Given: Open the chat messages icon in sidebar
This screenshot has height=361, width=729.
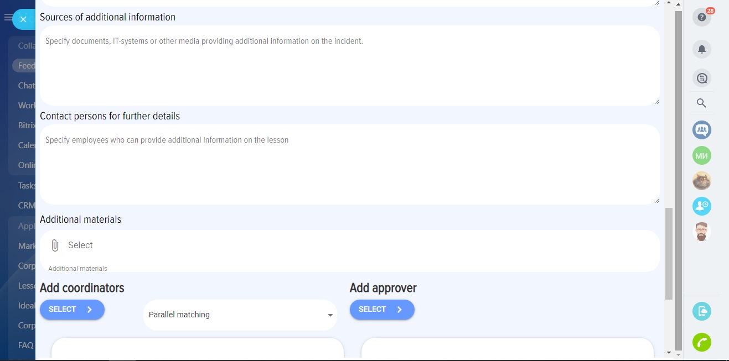Looking at the screenshot, I should click(x=701, y=78).
